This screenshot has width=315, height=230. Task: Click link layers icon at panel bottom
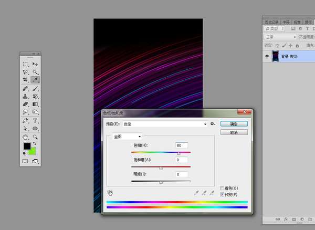278,219
